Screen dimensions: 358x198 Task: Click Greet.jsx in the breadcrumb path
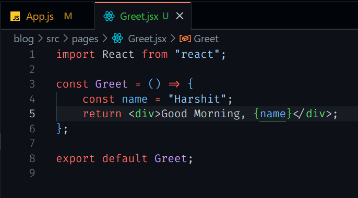pyautogui.click(x=147, y=39)
